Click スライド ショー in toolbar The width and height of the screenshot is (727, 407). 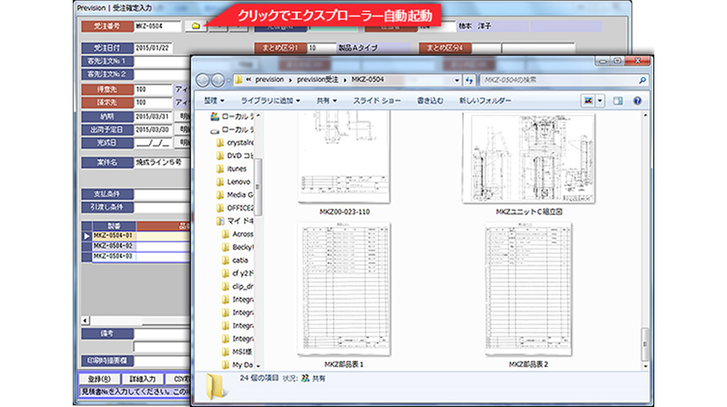[377, 100]
